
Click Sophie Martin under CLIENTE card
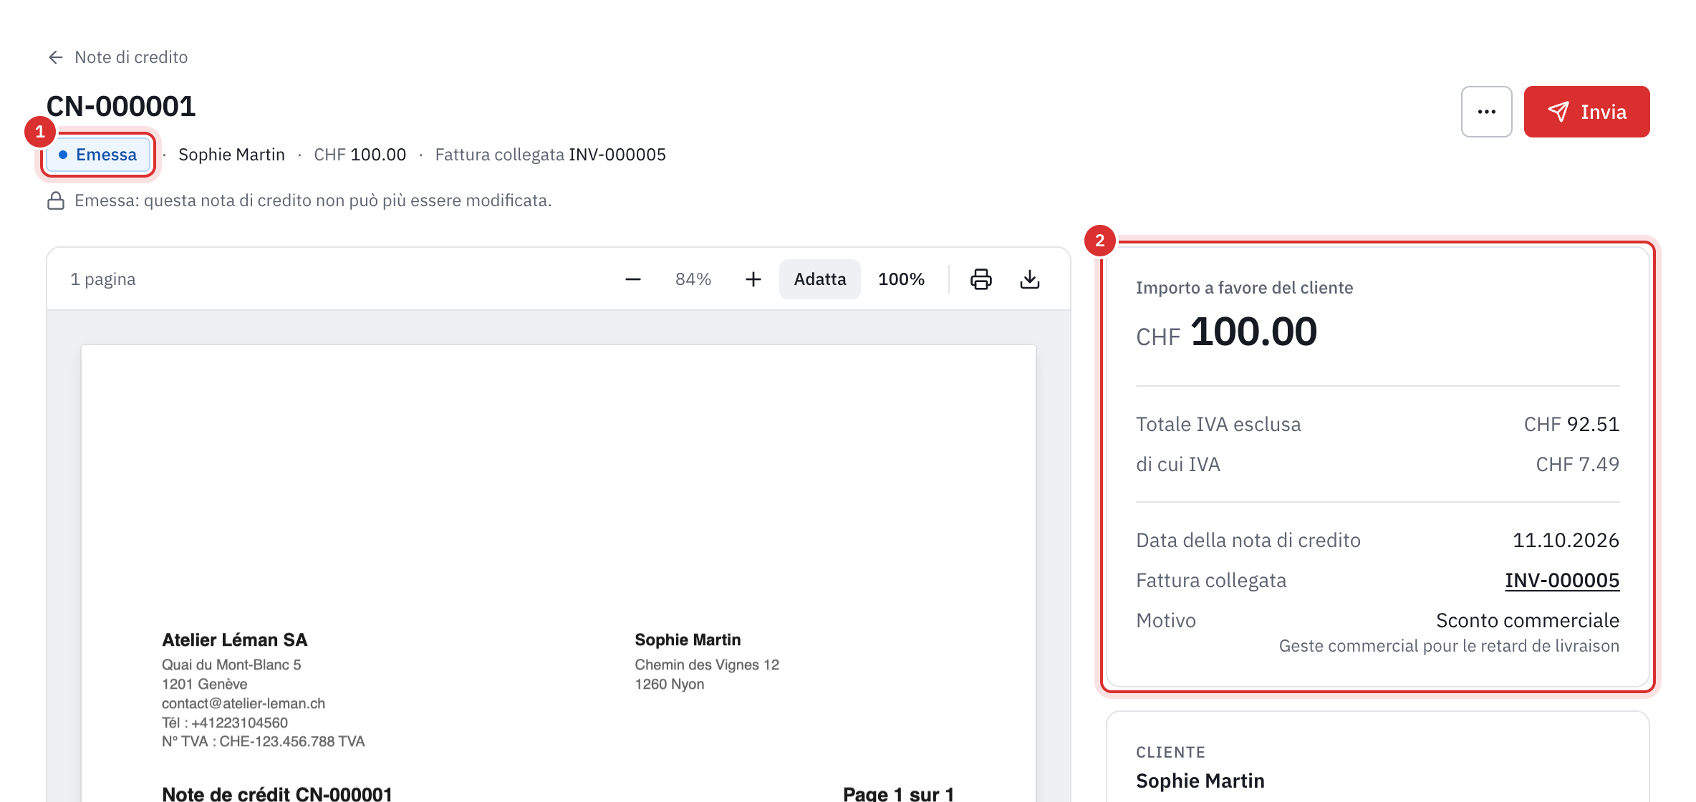coord(1200,781)
